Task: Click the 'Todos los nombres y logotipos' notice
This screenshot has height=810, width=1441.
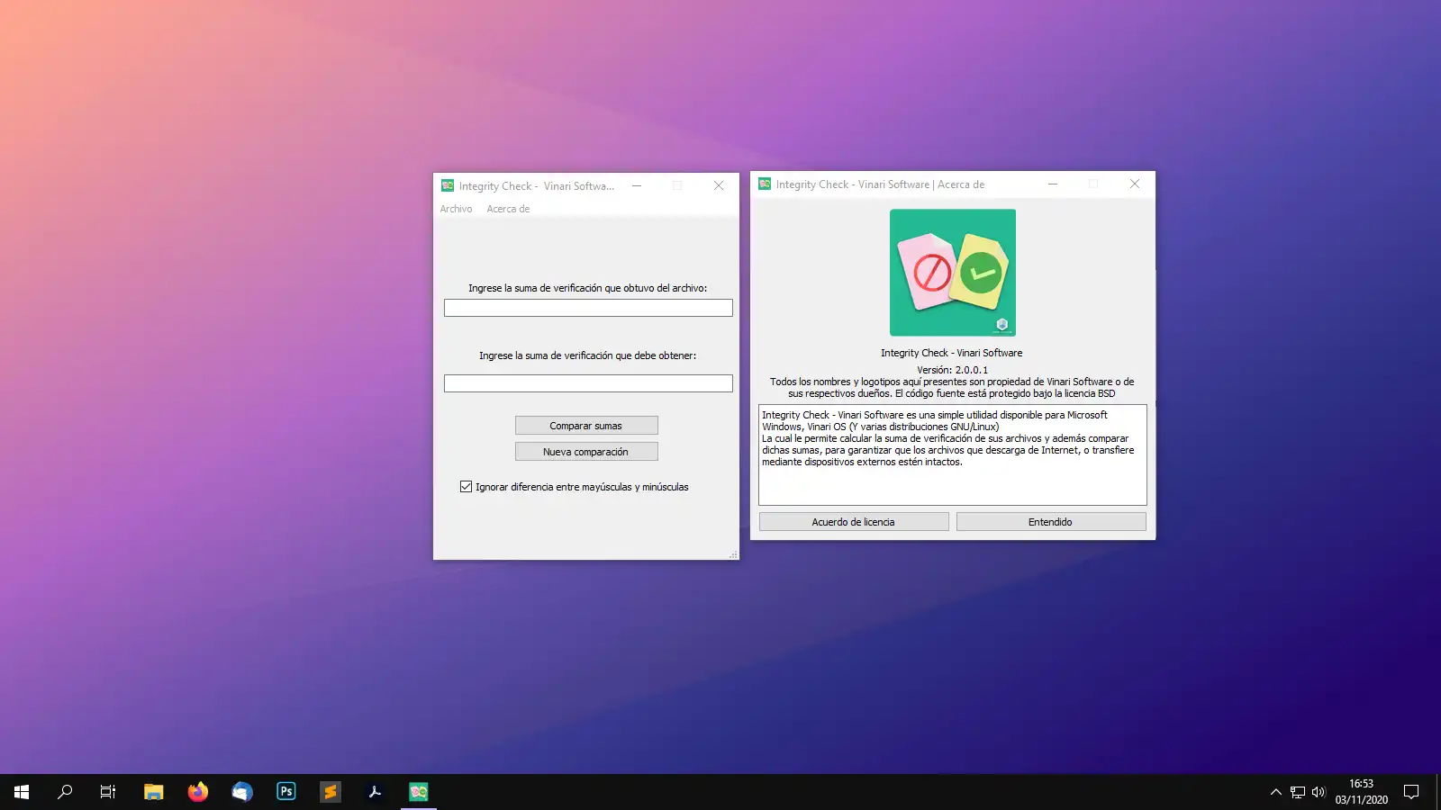Action: pyautogui.click(x=952, y=388)
